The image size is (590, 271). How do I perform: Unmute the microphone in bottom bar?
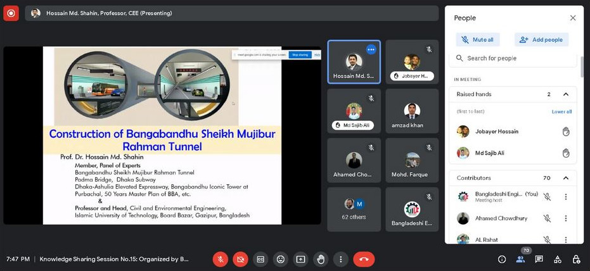click(x=221, y=260)
